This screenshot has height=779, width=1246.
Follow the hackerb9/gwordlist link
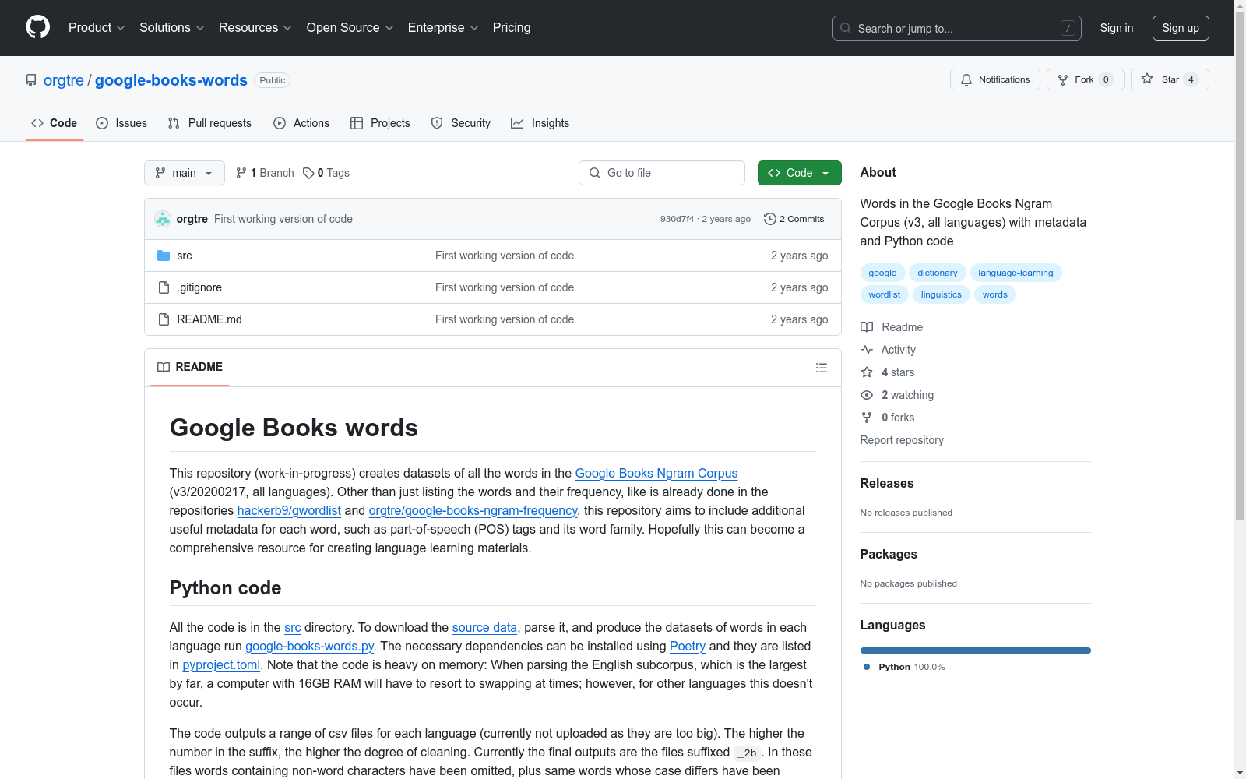[289, 510]
